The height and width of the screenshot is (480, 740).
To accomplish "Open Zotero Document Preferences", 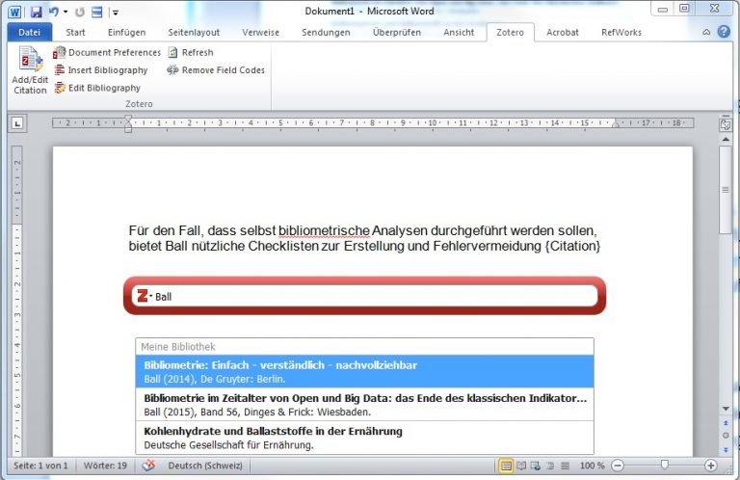I will 107,52.
